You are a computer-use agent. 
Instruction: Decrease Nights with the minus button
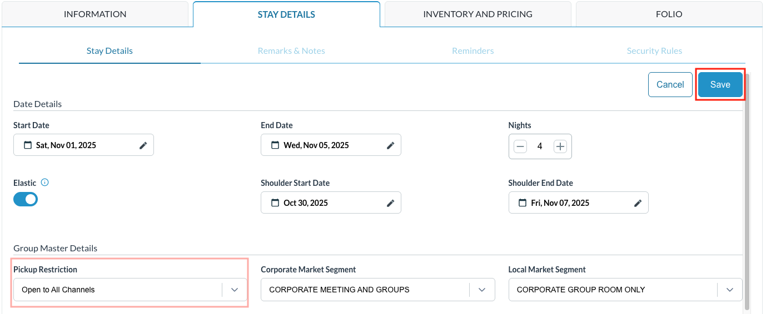520,146
